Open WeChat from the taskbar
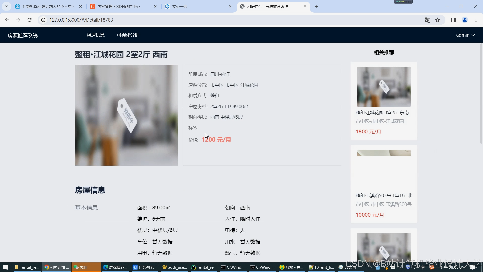 (81, 267)
